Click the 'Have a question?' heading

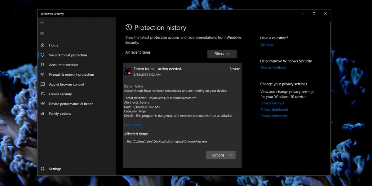pyautogui.click(x=274, y=38)
